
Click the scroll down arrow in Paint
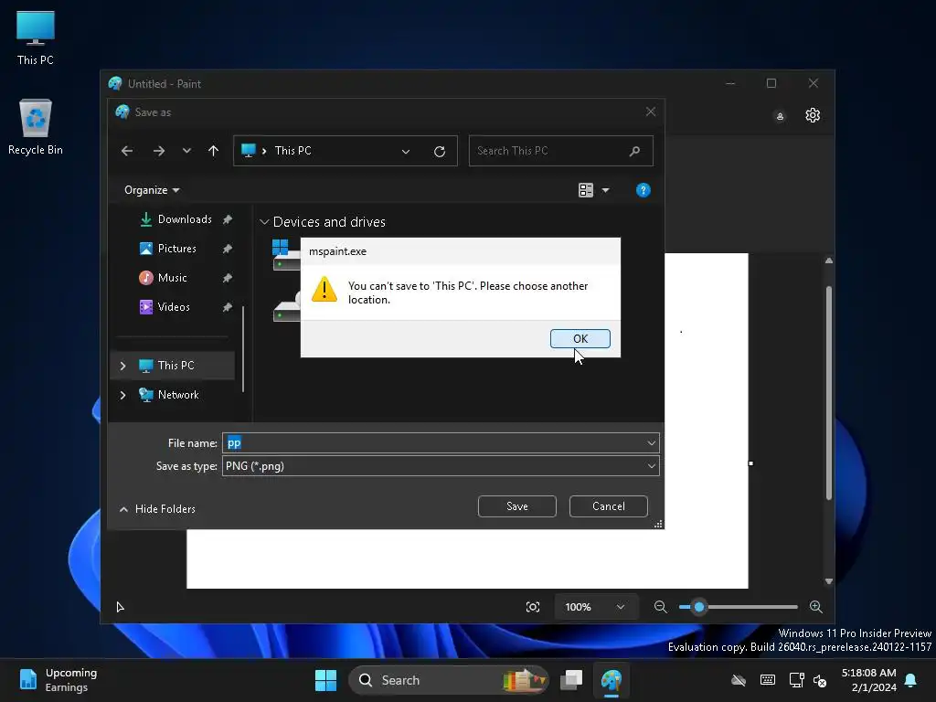tap(828, 580)
